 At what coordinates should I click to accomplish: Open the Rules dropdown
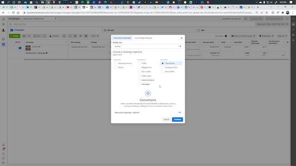pos(95,36)
